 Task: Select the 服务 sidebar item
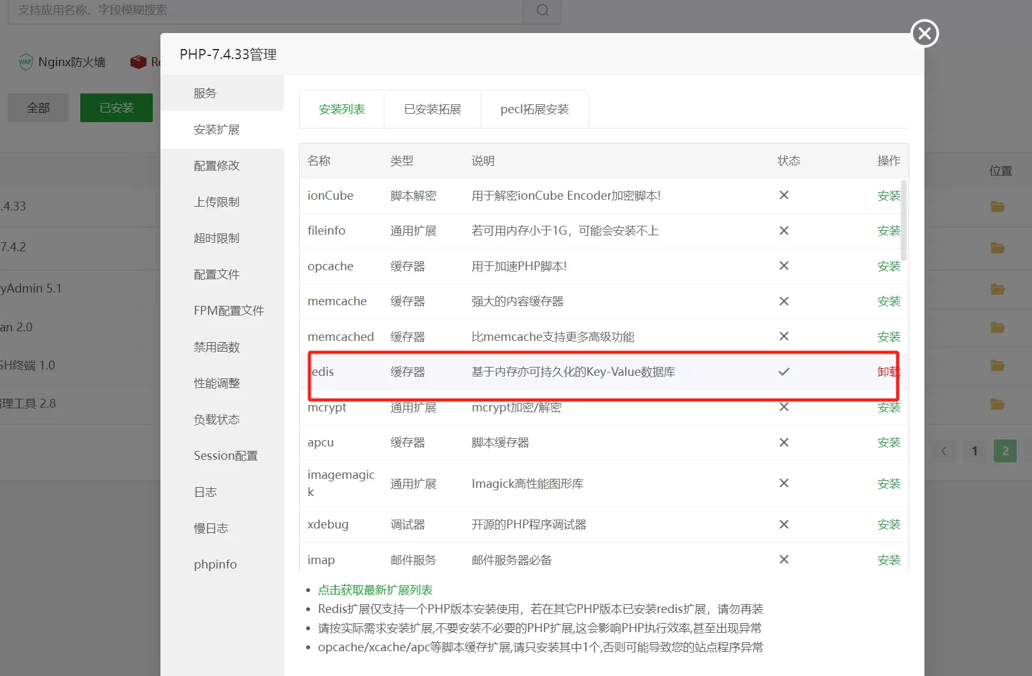[x=222, y=93]
